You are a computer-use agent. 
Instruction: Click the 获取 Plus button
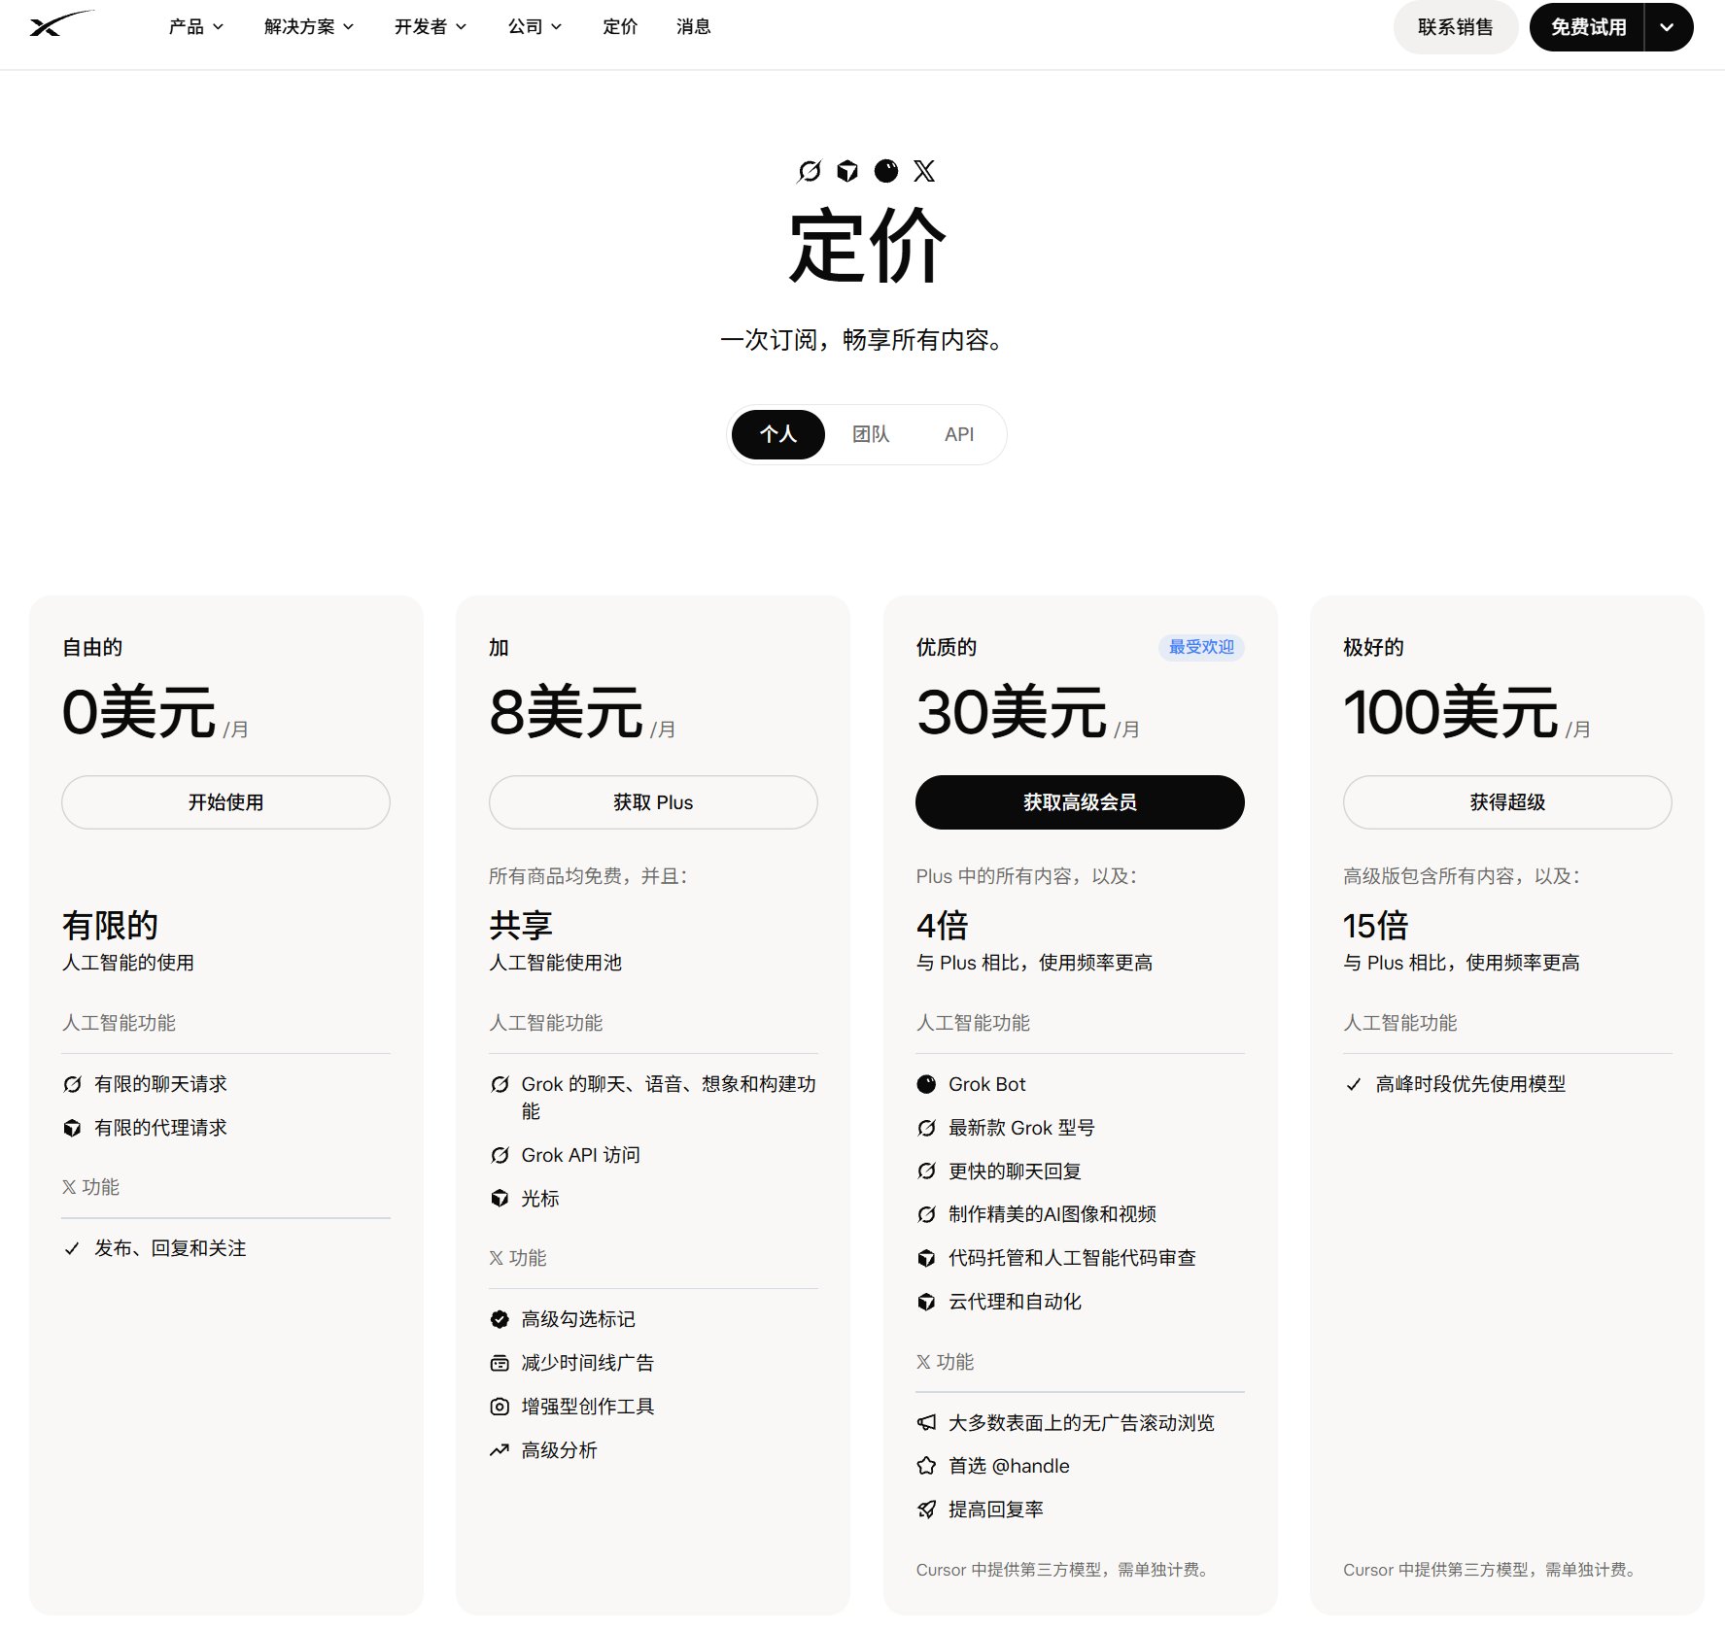pos(653,802)
